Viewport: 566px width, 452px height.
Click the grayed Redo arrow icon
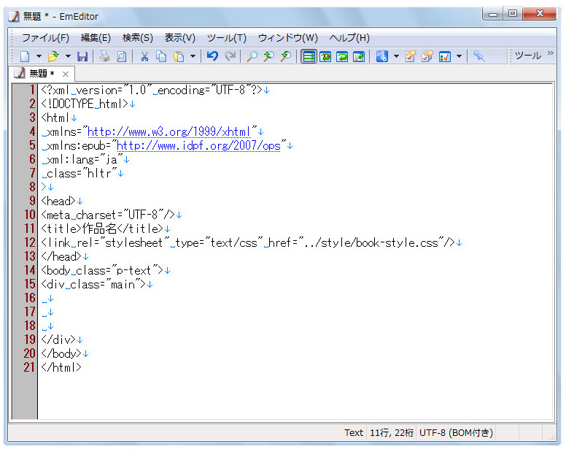[230, 56]
